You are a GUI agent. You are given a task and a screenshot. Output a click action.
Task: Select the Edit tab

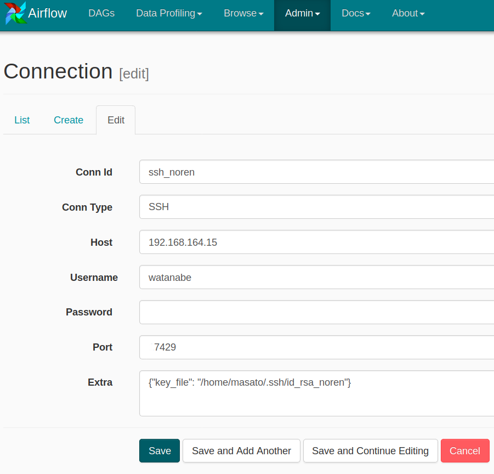115,120
